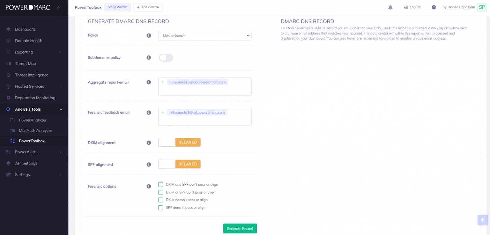Open Threat Map from sidebar

[26, 64]
